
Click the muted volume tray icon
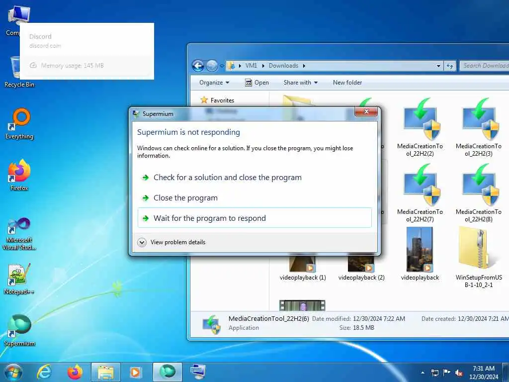[x=459, y=373]
